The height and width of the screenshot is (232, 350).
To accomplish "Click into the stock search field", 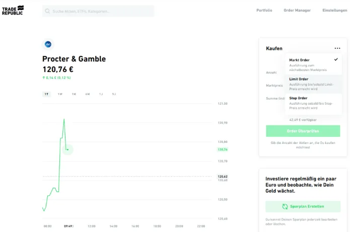I will click(101, 11).
